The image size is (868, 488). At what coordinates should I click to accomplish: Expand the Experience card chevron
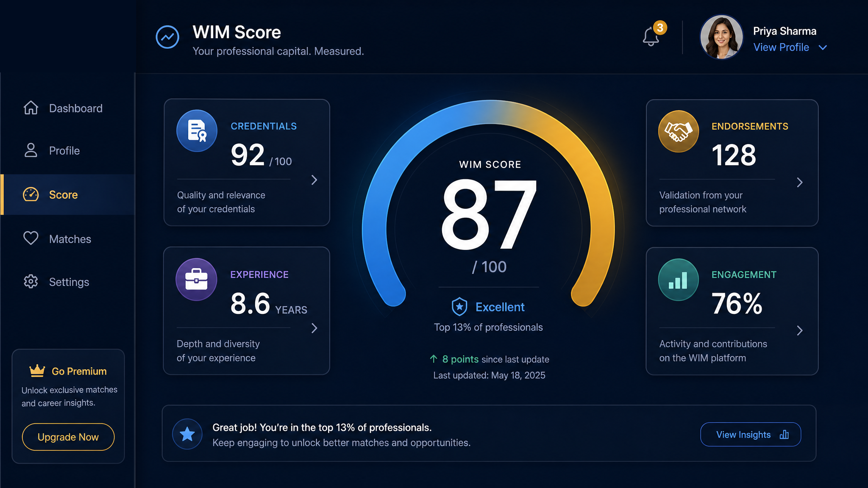(x=314, y=328)
